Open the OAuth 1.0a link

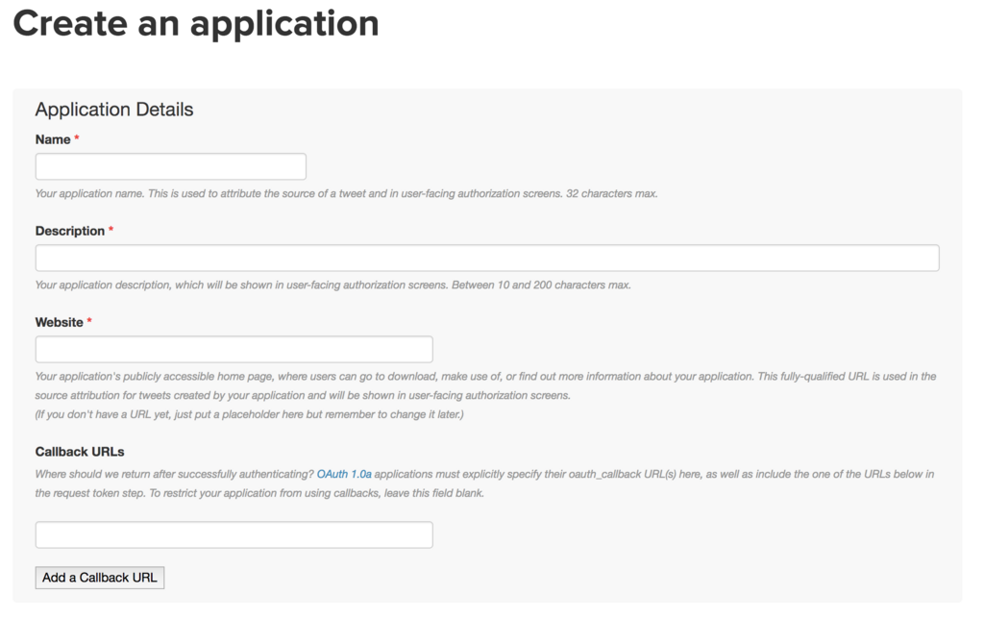[344, 474]
